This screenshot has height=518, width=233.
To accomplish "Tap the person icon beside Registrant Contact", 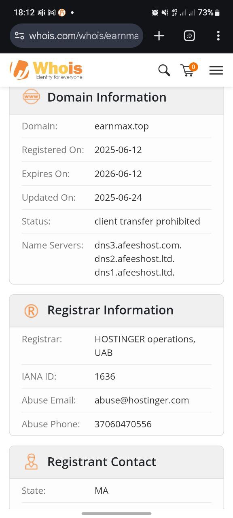I will click(x=31, y=462).
